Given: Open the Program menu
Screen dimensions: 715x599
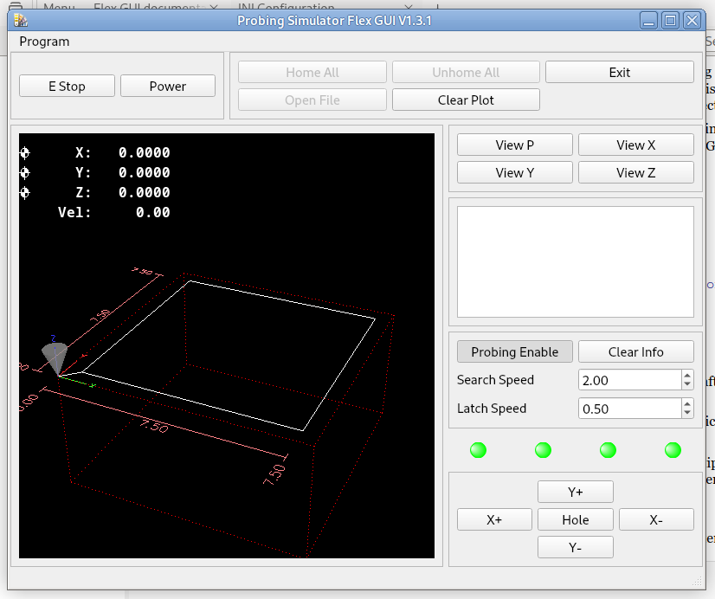Looking at the screenshot, I should coord(44,42).
